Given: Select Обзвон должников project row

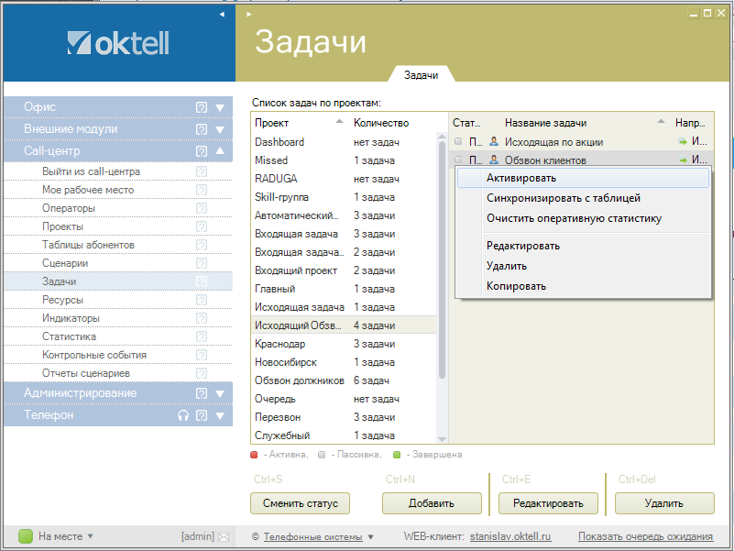Looking at the screenshot, I should pos(299,380).
